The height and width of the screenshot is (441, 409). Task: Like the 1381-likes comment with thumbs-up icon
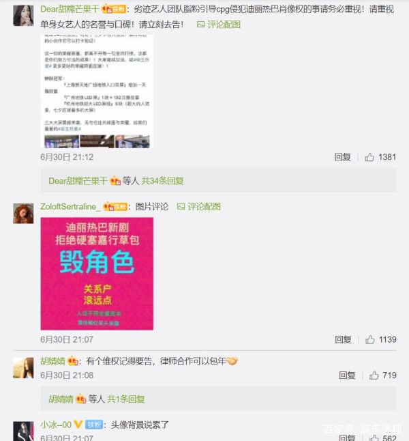(x=369, y=157)
